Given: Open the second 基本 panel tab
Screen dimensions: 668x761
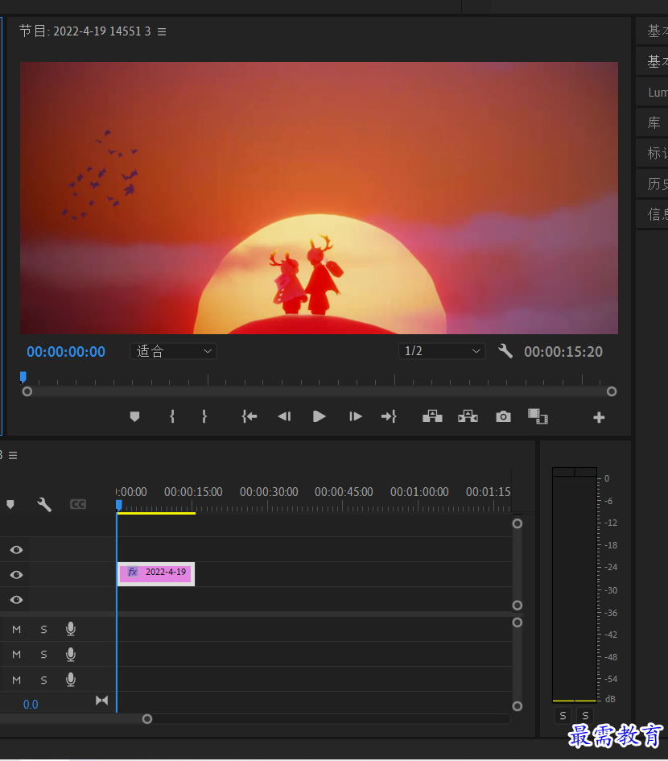Looking at the screenshot, I should coord(653,62).
